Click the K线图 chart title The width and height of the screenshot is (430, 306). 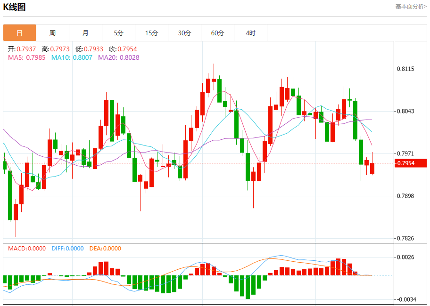tap(14, 7)
